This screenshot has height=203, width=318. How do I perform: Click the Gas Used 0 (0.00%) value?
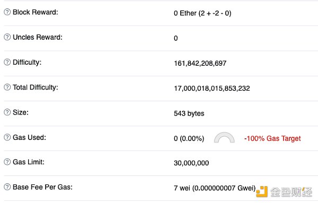click(189, 138)
